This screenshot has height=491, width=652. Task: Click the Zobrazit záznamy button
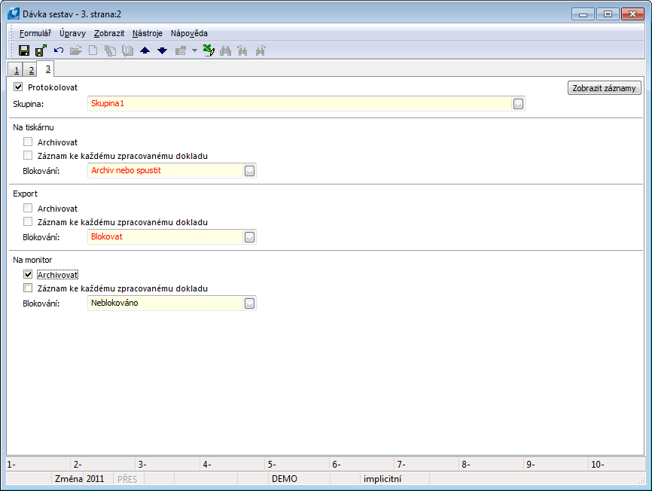[604, 88]
